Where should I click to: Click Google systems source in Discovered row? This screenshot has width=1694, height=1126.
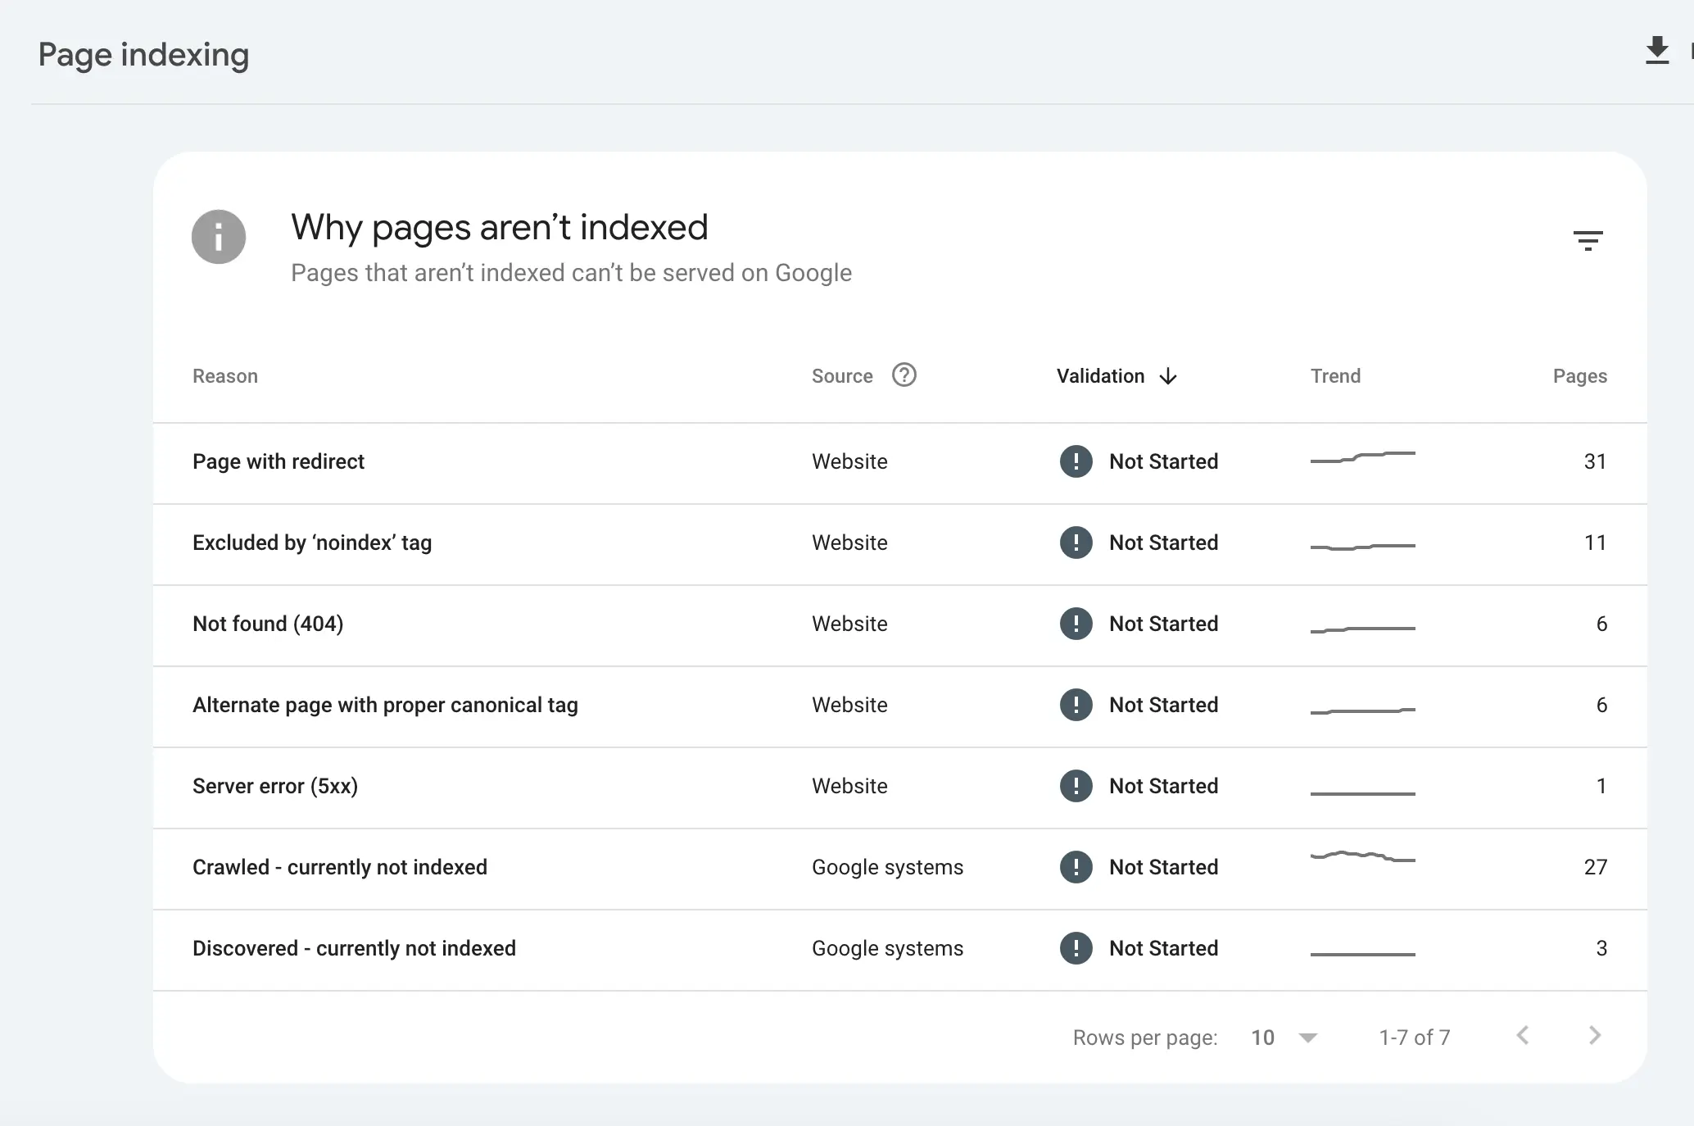tap(887, 948)
